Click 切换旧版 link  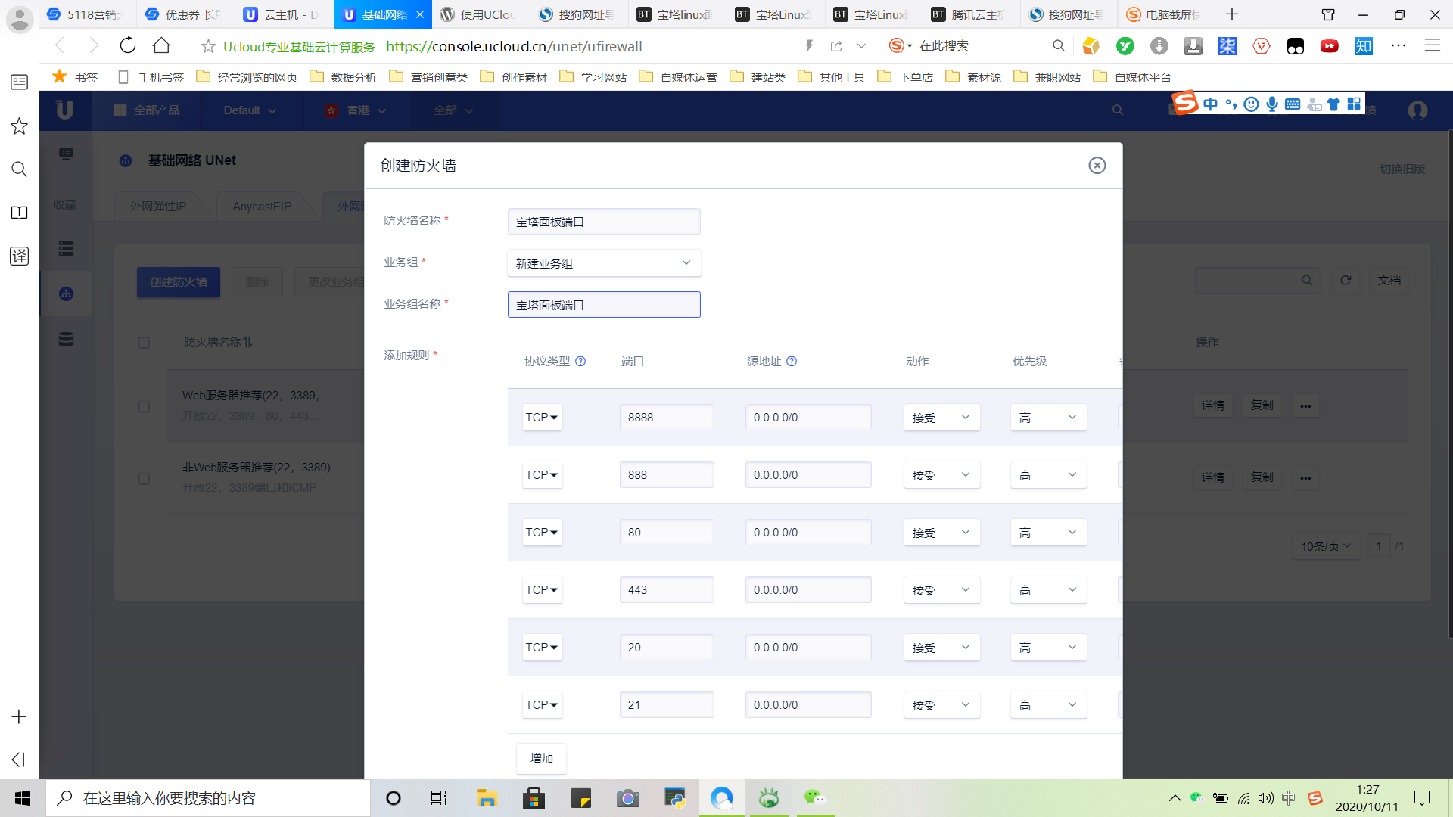(1402, 169)
